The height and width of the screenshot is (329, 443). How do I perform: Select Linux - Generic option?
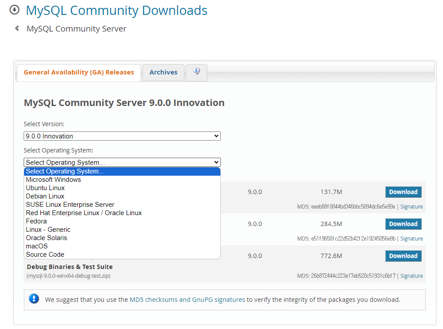tap(122, 230)
